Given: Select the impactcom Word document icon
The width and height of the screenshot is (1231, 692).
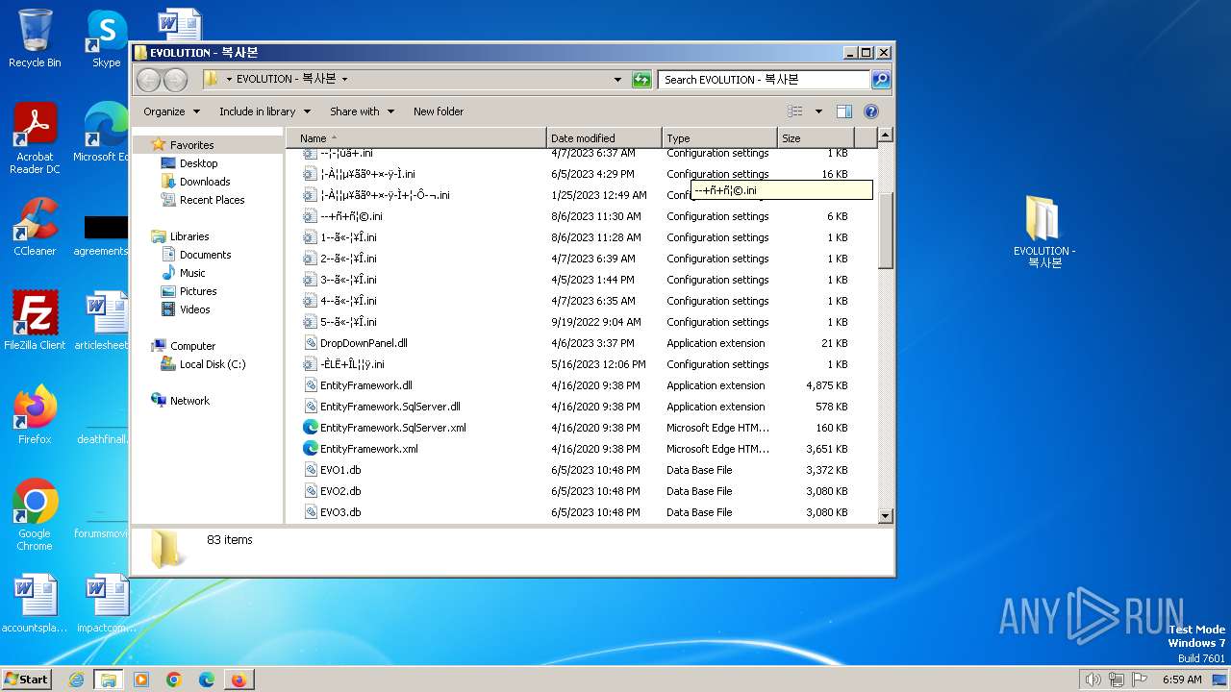Looking at the screenshot, I should click(107, 604).
